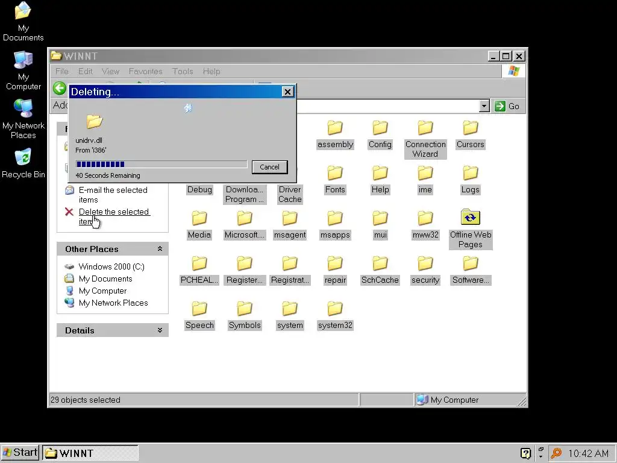The image size is (617, 463).
Task: Open My Computer desktop icon
Action: [23, 71]
